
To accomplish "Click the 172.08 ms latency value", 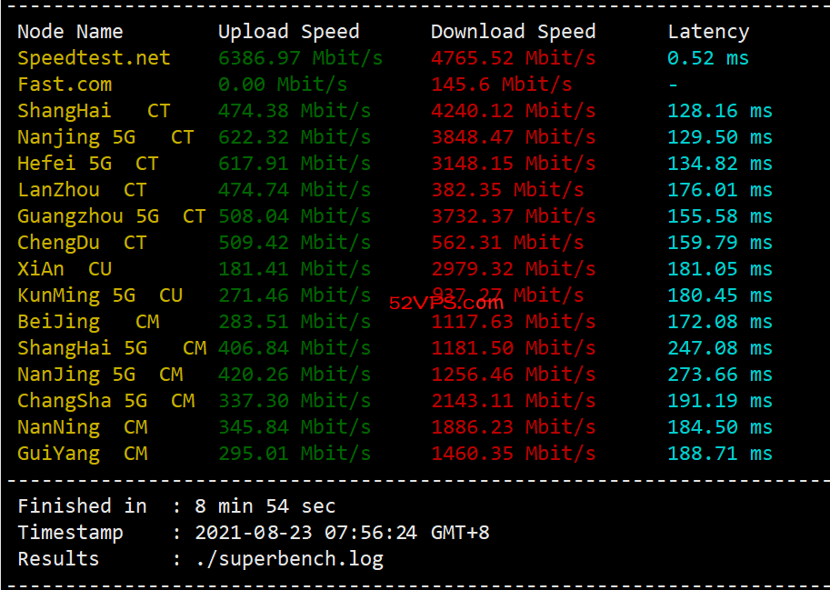I will [720, 322].
